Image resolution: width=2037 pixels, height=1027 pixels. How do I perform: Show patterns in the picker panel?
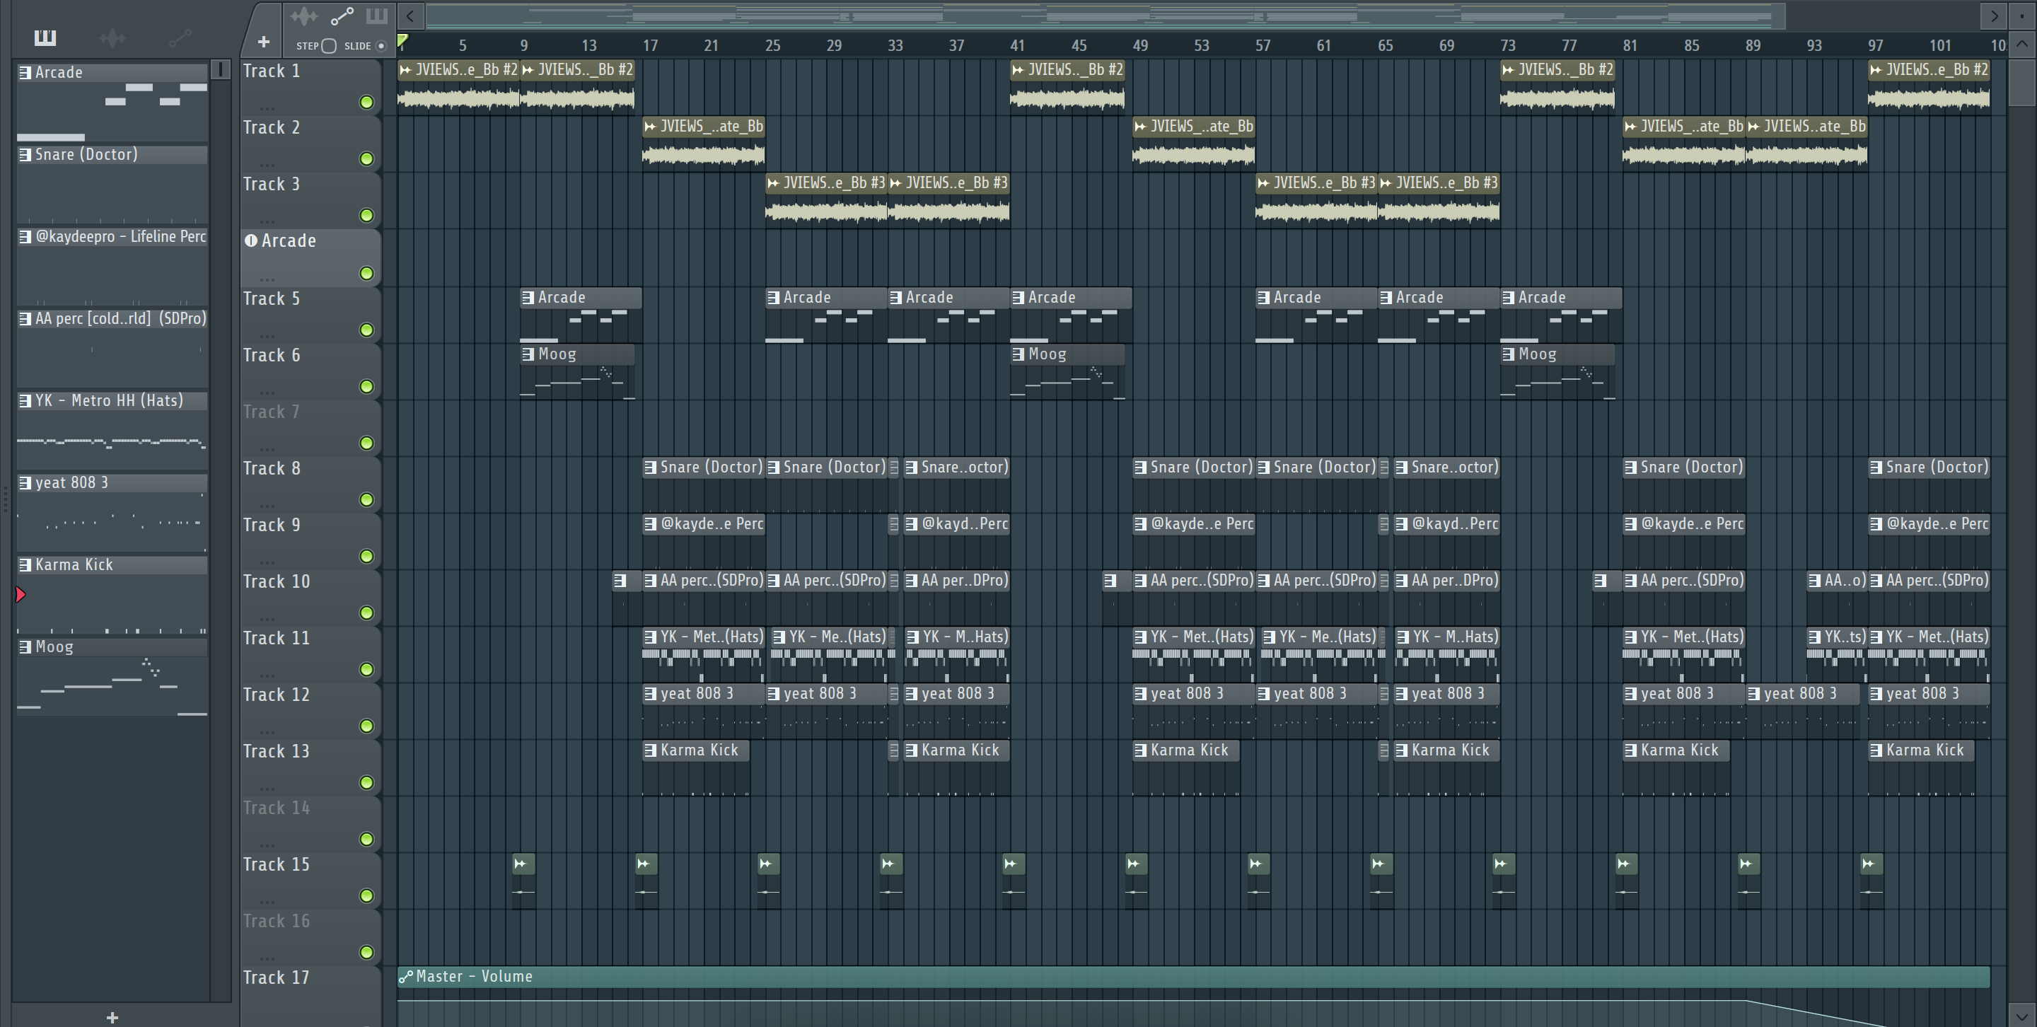point(45,37)
